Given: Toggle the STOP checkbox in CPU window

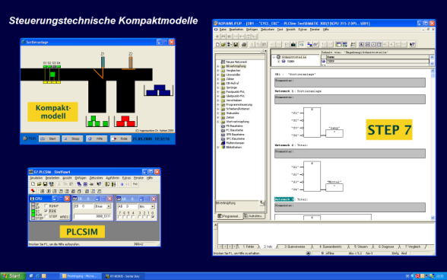Looking at the screenshot, I should pyautogui.click(x=46, y=216).
